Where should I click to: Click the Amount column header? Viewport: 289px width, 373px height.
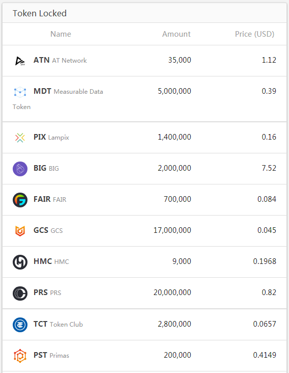[176, 34]
